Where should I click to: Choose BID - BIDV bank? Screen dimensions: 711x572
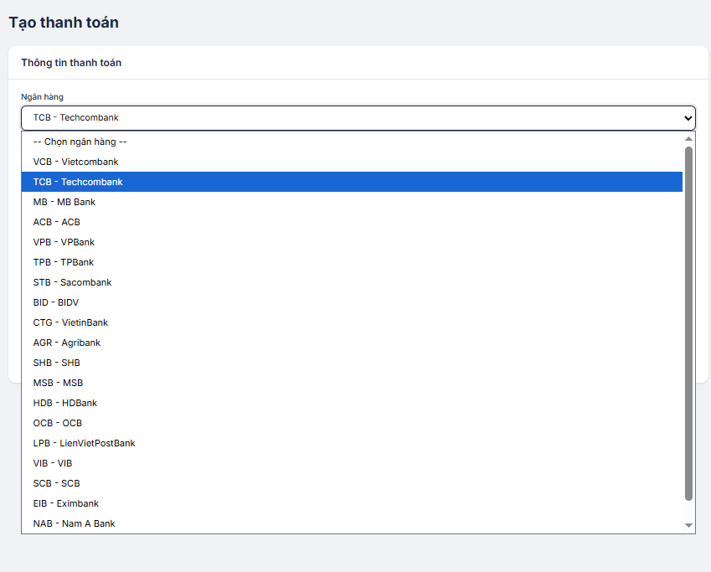pyautogui.click(x=56, y=302)
